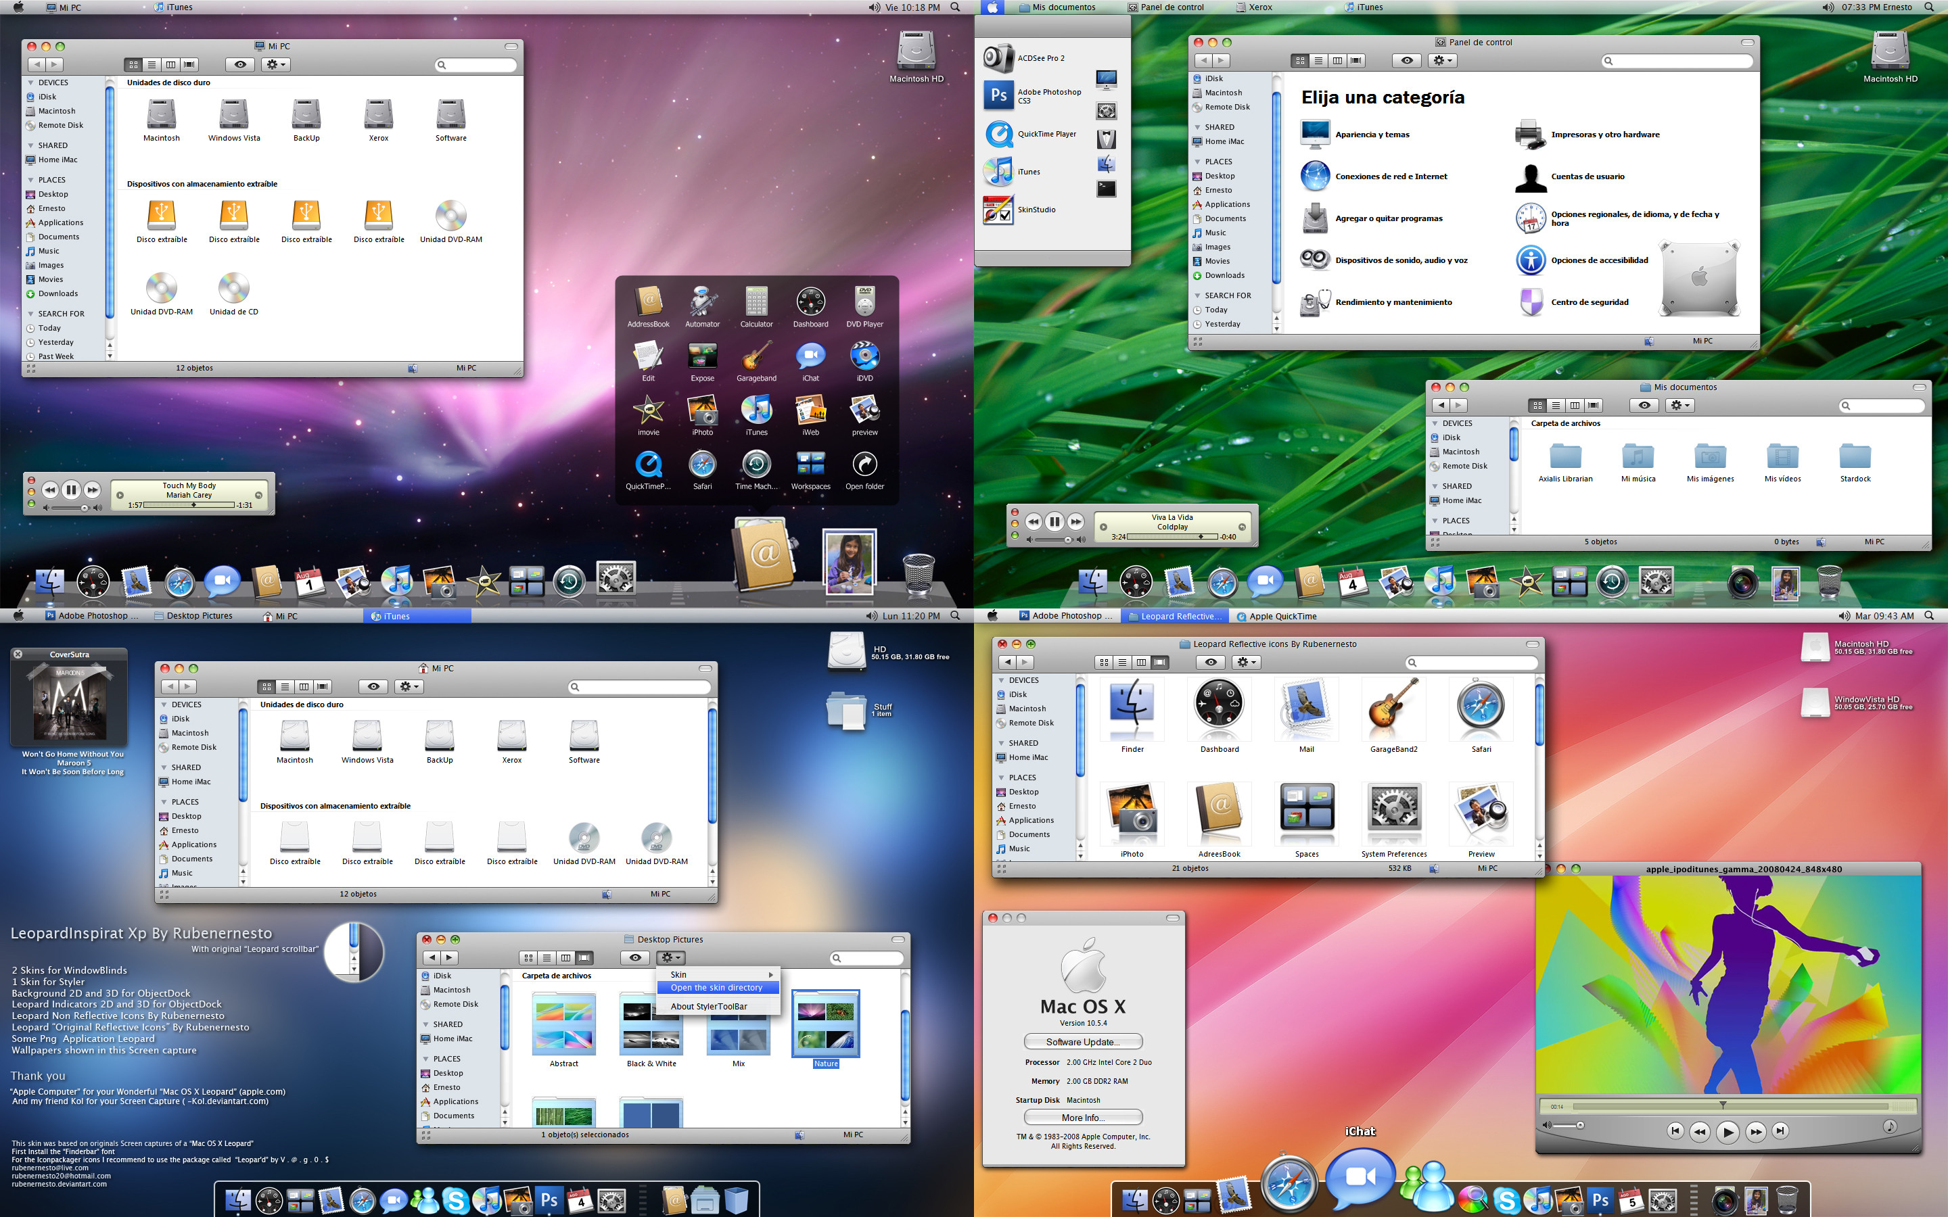Screen dimensions: 1948x1217
Task: Open Windows Vista drive in top-left Mi PC
Action: [234, 115]
